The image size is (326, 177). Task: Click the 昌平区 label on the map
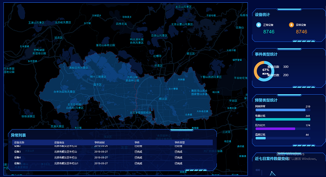97,85
